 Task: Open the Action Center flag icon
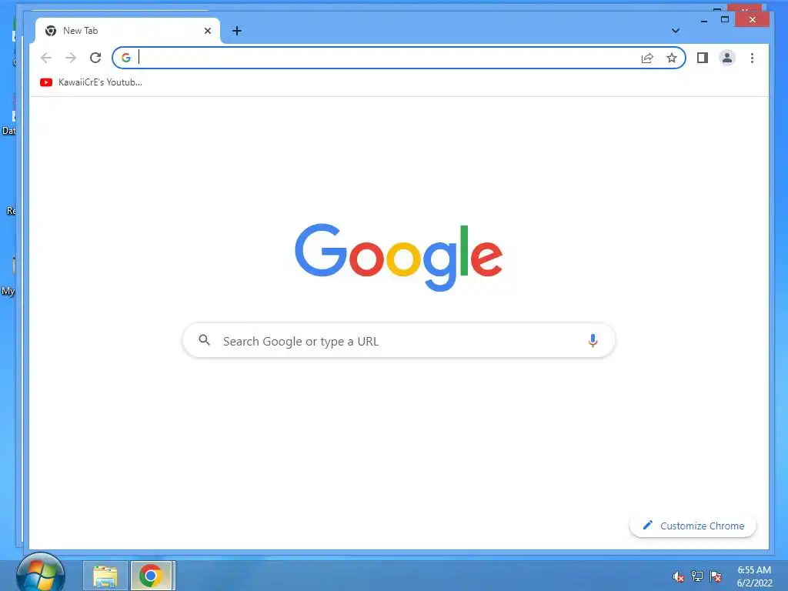(x=716, y=576)
